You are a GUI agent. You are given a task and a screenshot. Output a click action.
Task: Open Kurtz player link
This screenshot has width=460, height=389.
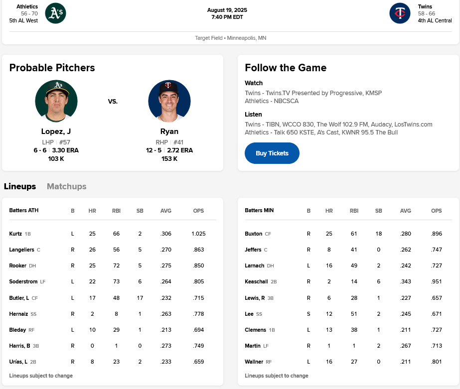coord(15,234)
